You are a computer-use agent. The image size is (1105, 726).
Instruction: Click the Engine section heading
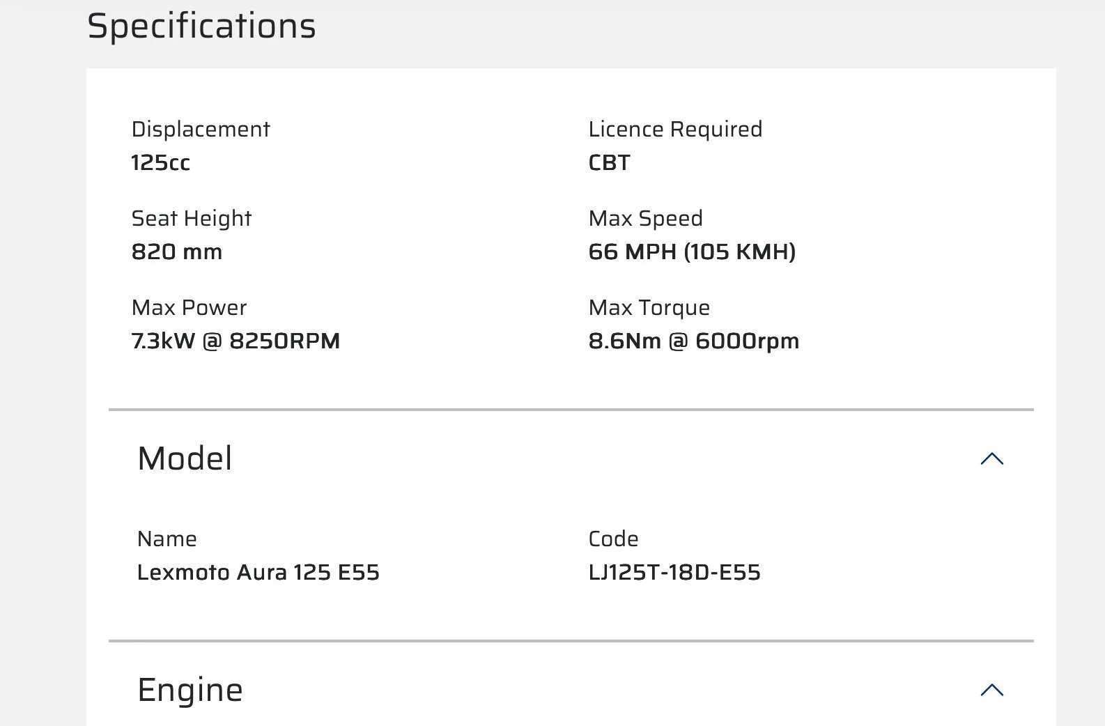point(190,690)
